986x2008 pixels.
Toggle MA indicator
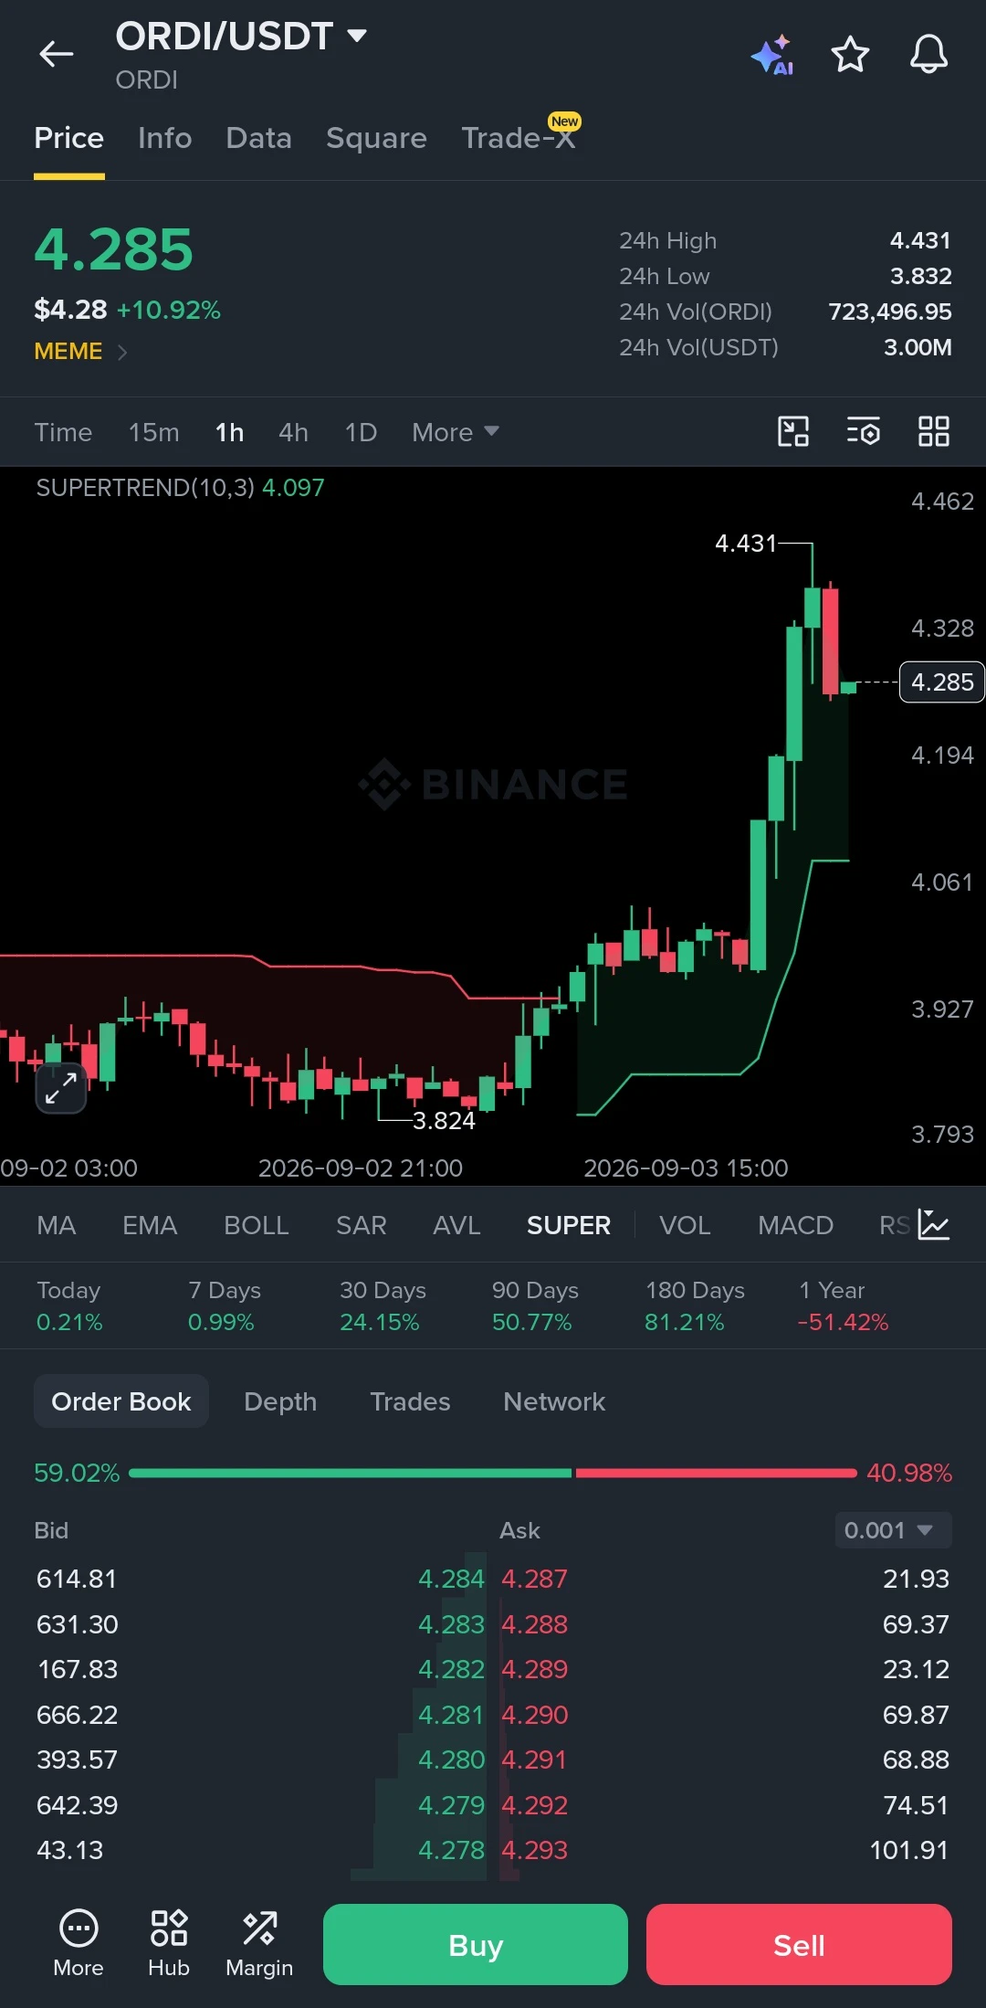click(56, 1225)
